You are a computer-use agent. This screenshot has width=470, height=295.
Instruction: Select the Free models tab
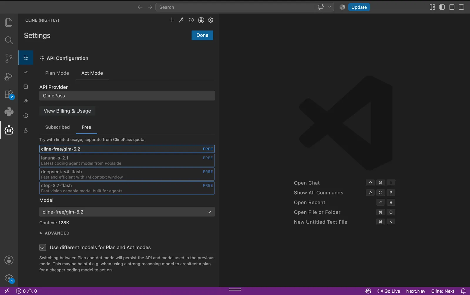point(86,127)
